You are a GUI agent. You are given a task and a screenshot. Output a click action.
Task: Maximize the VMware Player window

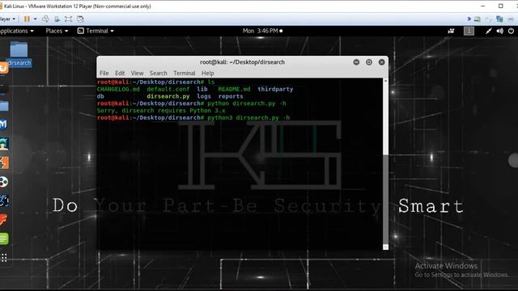[x=501, y=6]
